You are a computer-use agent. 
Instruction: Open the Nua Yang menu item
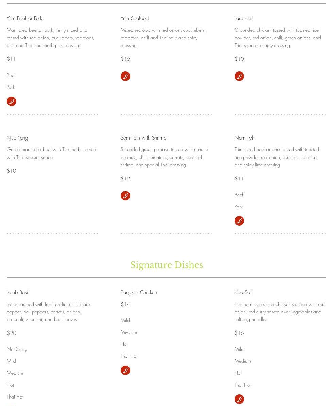coord(17,138)
